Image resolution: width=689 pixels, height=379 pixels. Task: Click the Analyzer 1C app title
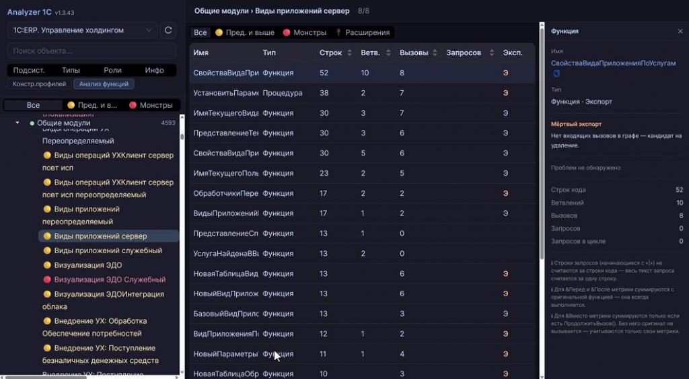point(30,12)
